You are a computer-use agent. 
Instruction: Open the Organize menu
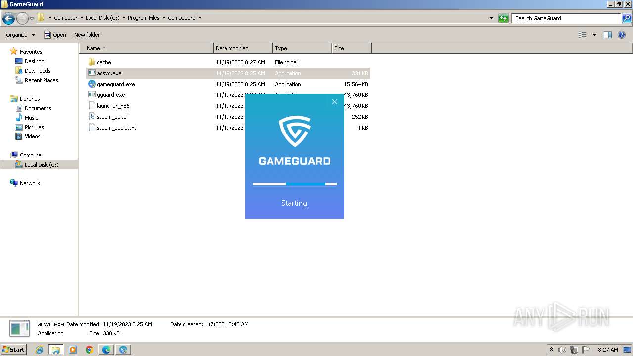click(20, 35)
